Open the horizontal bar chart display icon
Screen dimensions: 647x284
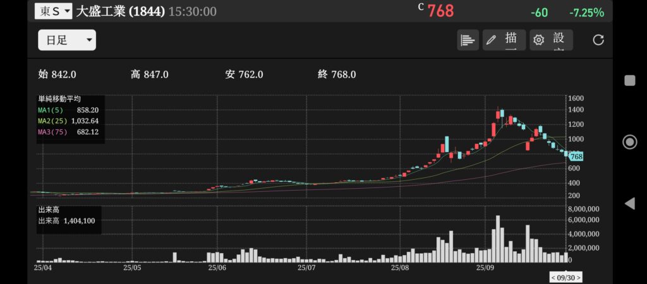(468, 40)
